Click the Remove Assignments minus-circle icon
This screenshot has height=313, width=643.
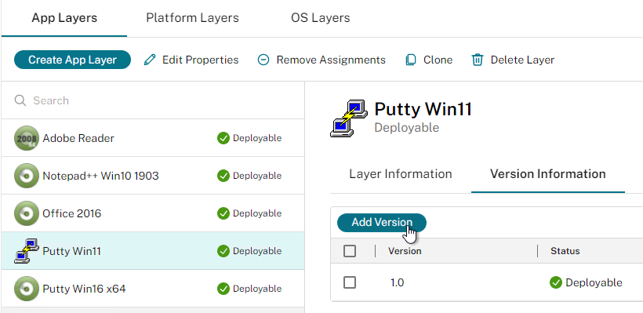[x=263, y=60]
